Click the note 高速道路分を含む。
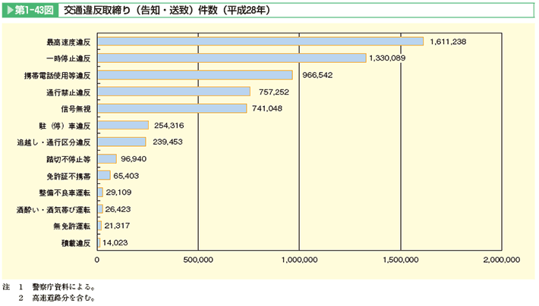The image size is (539, 306). click(64, 298)
